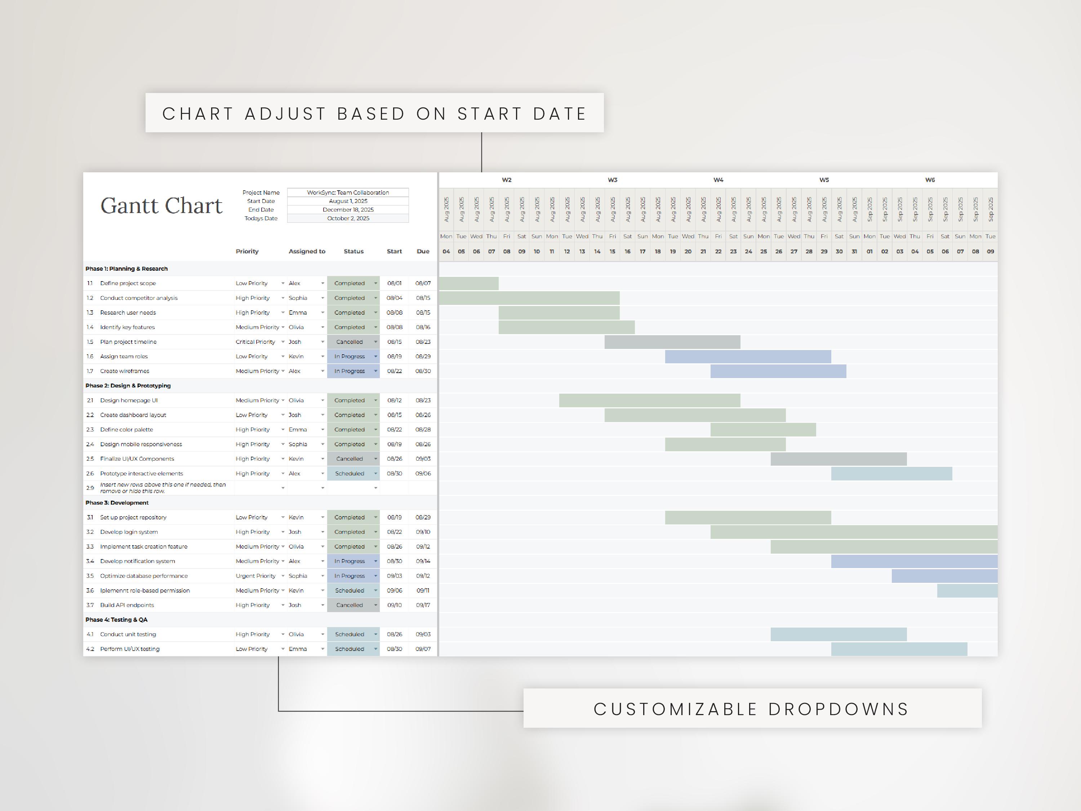Viewport: 1081px width, 811px height.
Task: Select the green Completed cell for 'Set up project repository'
Action: pos(350,517)
